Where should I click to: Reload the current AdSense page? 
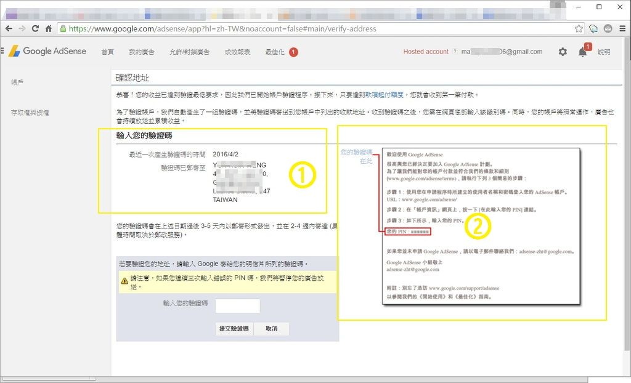click(35, 28)
